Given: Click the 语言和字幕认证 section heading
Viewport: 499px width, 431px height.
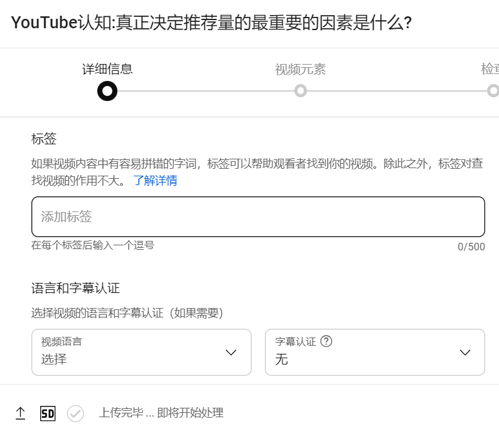Looking at the screenshot, I should [75, 289].
